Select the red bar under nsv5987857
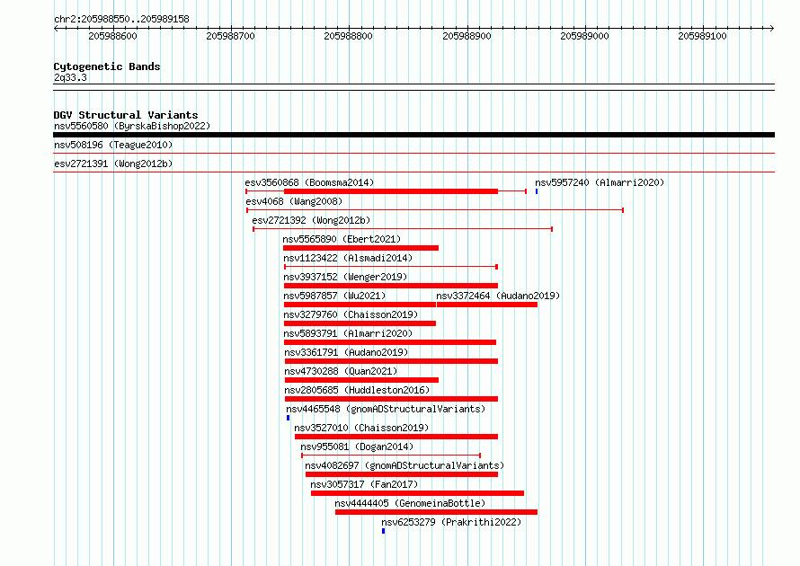This screenshot has height=566, width=800. click(x=360, y=305)
